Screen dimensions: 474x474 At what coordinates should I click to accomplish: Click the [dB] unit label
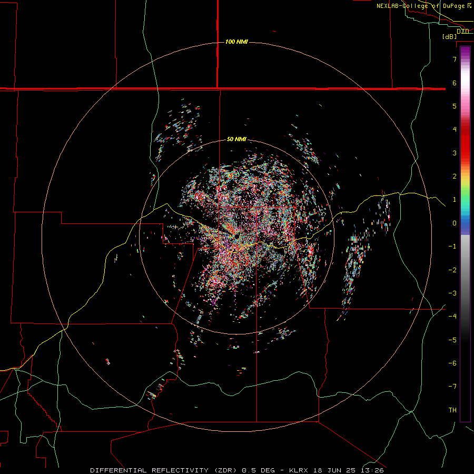[x=449, y=36]
